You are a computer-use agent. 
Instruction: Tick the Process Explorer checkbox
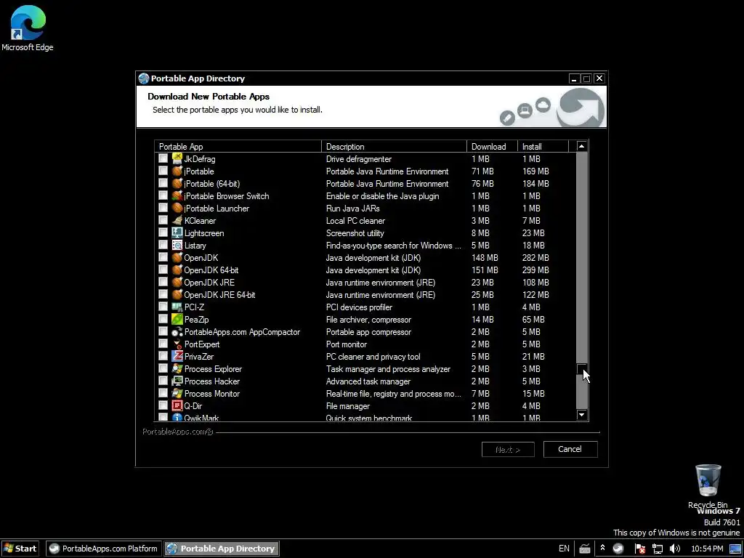coord(163,368)
